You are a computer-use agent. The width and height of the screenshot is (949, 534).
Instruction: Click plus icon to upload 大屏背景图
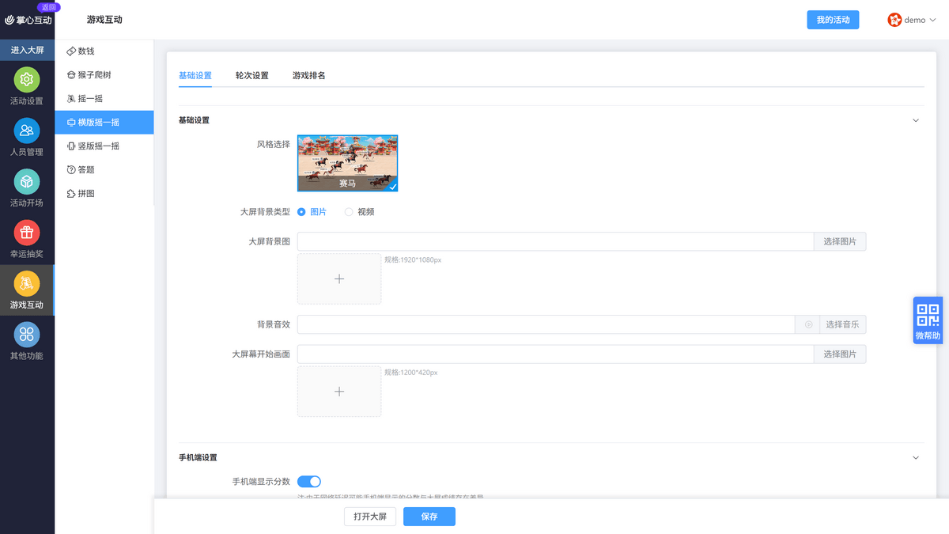point(339,279)
